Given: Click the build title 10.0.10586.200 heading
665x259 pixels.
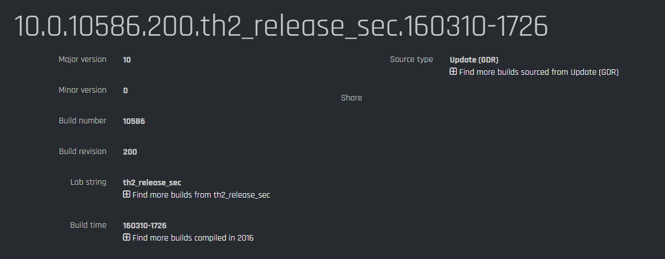Looking at the screenshot, I should pyautogui.click(x=281, y=27).
